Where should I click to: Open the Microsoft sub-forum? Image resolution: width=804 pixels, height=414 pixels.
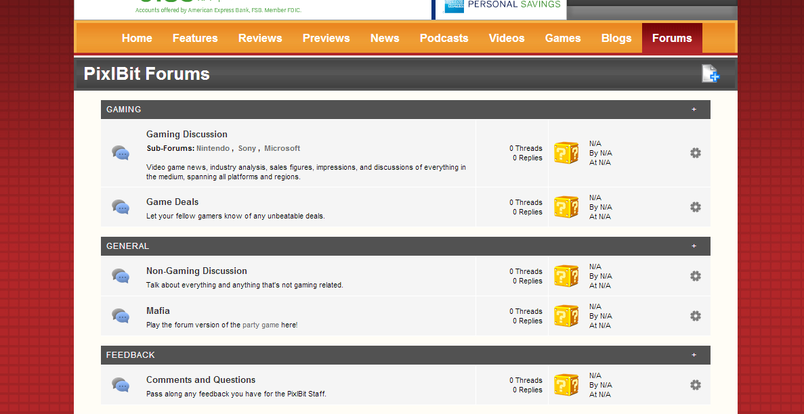coord(282,148)
